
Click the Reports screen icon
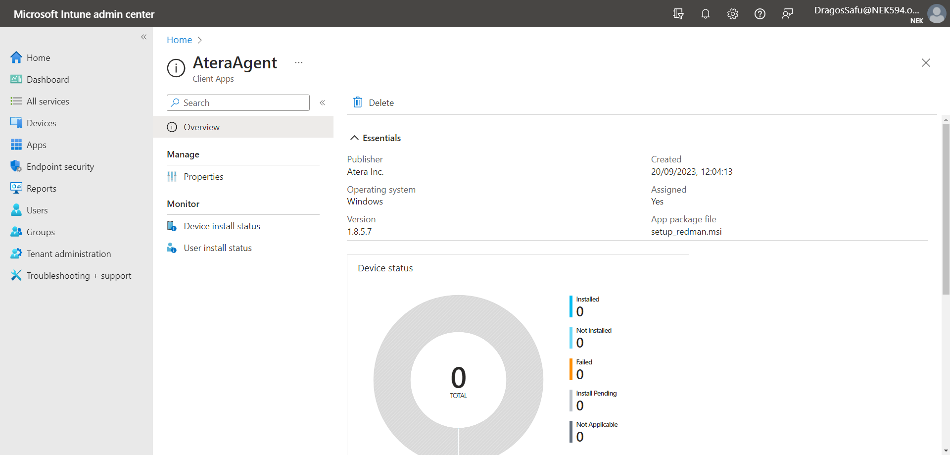coord(16,188)
